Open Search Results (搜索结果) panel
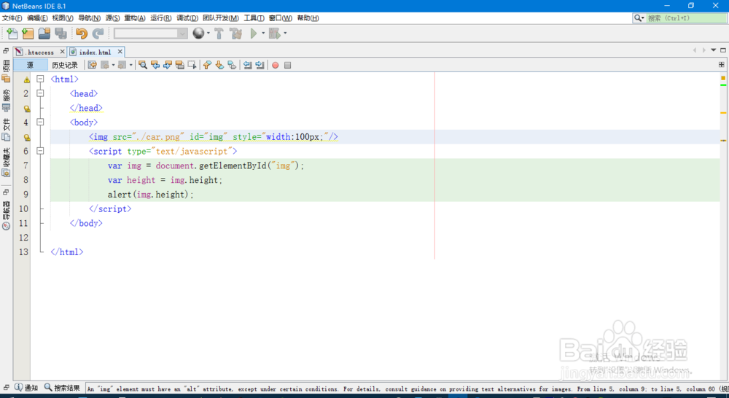 tap(62, 387)
